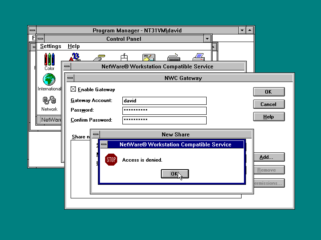Screen dimensions: 321x240
Task: Open the Network icon in Control Panel
Action: pos(49,104)
